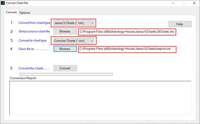Open the Convert to chart type dropdown
200x124 pixels.
coord(74,41)
